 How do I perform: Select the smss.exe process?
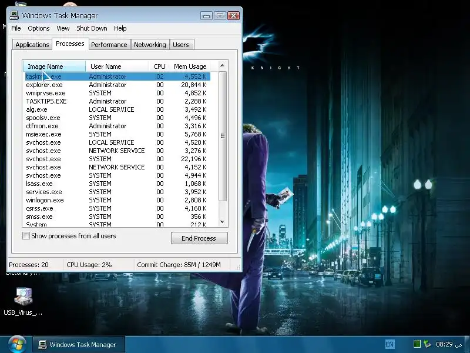click(117, 217)
